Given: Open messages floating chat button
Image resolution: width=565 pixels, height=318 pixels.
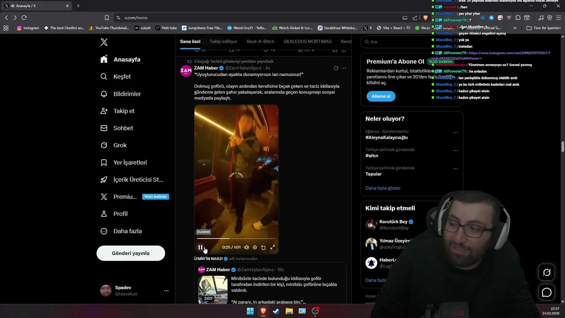Looking at the screenshot, I should 546,292.
